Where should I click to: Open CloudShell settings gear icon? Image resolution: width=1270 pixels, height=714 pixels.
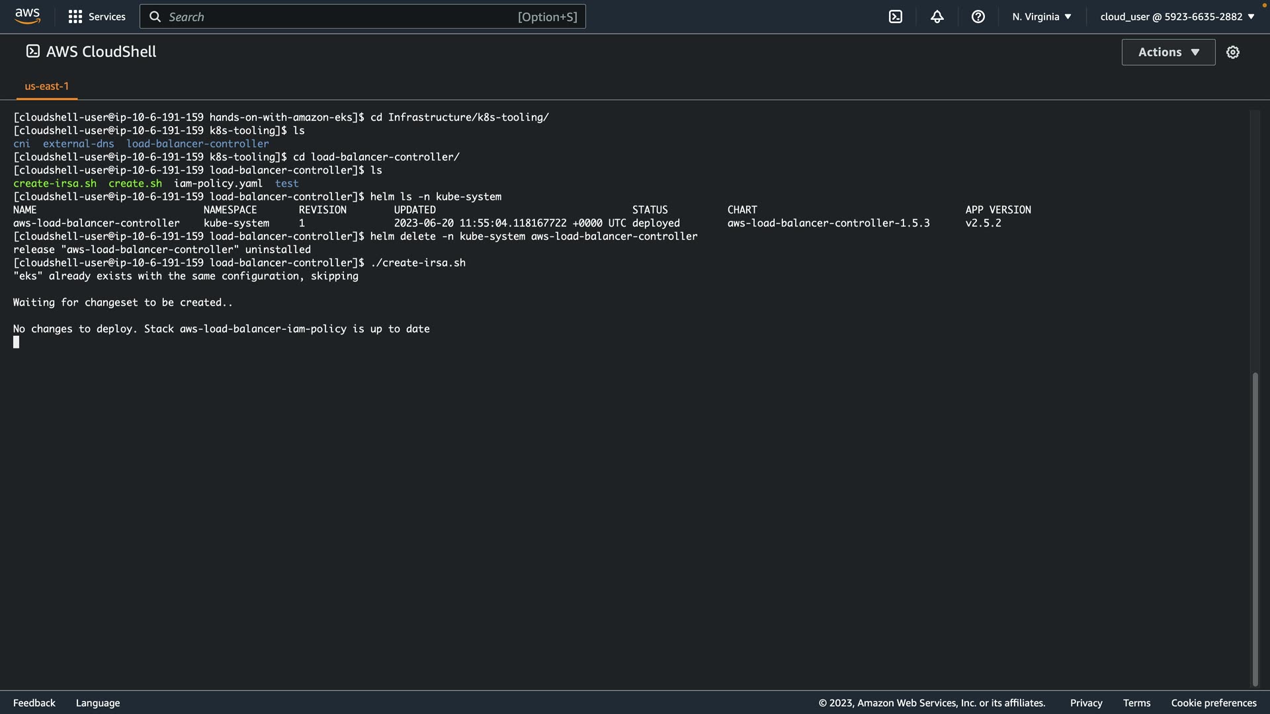point(1233,52)
